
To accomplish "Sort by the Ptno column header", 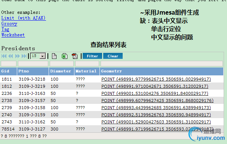I will pos(33,71).
